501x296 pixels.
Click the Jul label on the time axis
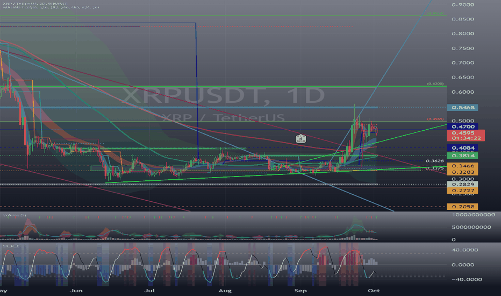pyautogui.click(x=149, y=291)
